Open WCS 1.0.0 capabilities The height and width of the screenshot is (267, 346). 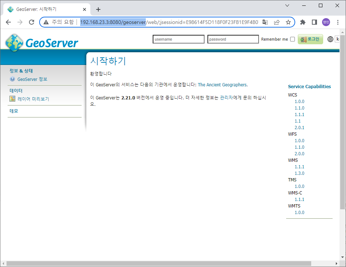[x=300, y=102]
